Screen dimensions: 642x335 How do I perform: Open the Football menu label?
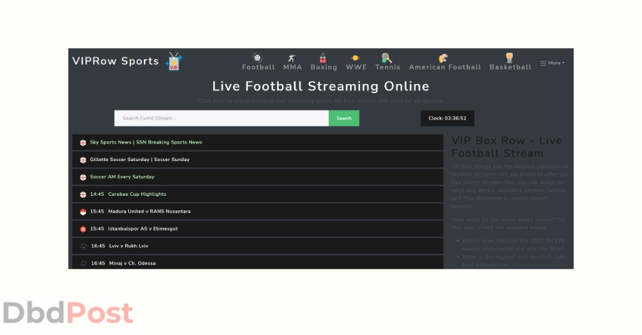coord(258,67)
